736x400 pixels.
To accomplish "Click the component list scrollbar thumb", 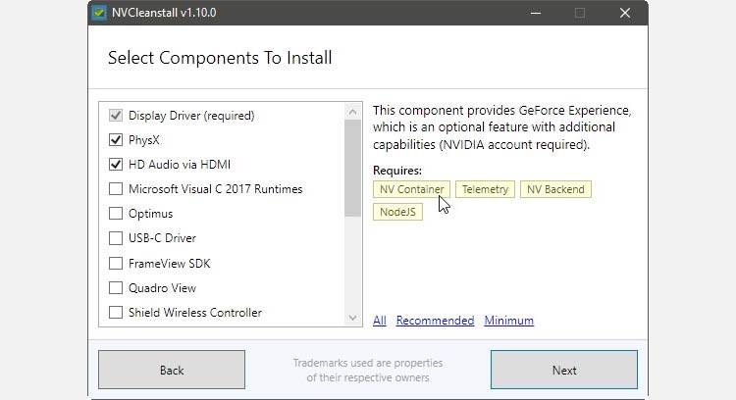I will (x=353, y=167).
